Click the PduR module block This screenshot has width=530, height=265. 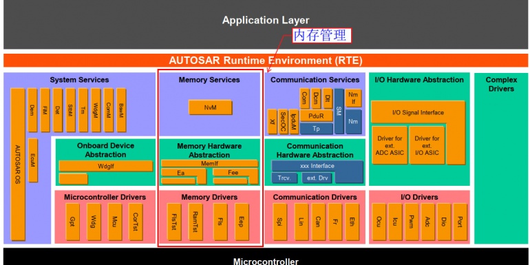point(317,116)
